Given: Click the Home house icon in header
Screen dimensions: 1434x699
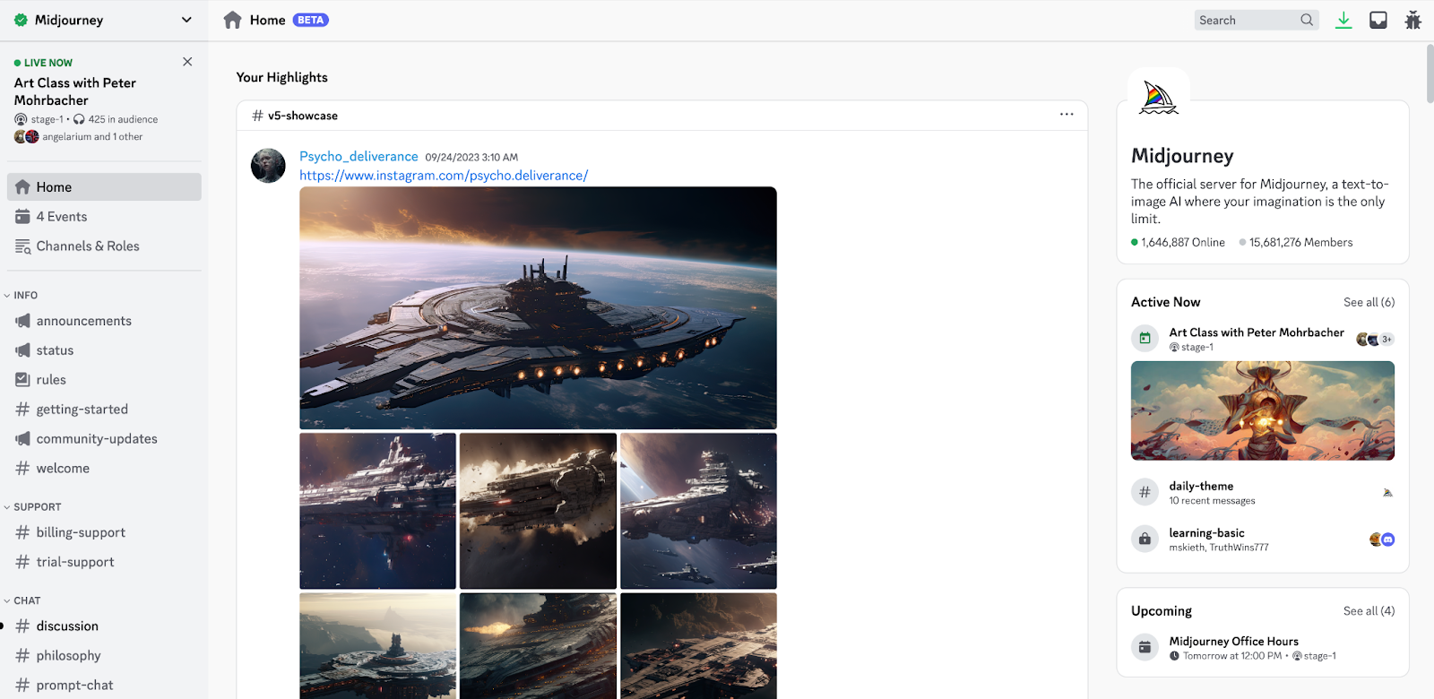Looking at the screenshot, I should coord(233,20).
